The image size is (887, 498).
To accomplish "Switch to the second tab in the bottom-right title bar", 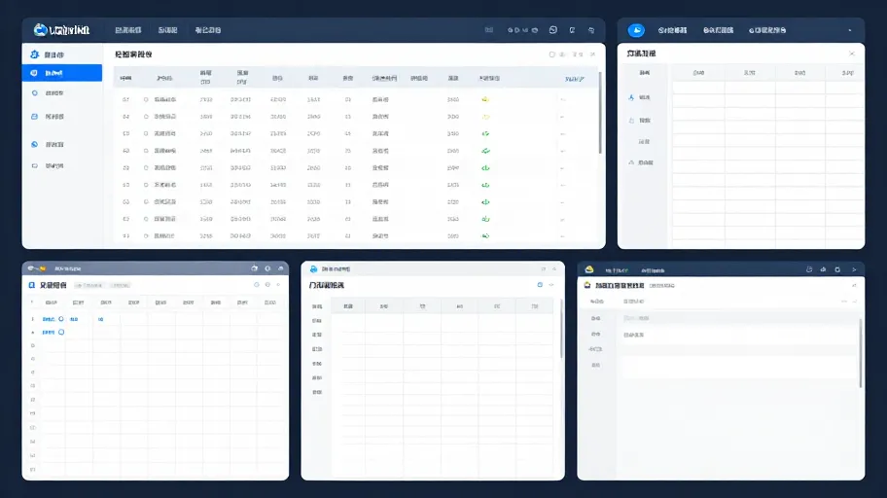I will coord(653,270).
